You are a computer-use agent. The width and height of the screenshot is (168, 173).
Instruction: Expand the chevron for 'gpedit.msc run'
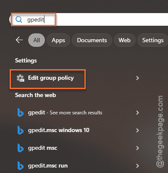point(137,166)
